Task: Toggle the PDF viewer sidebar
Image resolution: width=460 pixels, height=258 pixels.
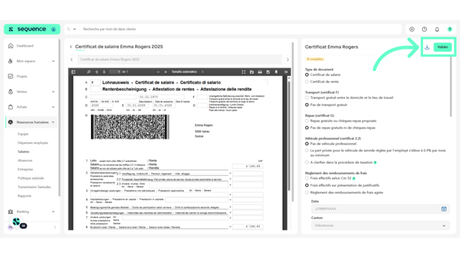Action: click(74, 72)
